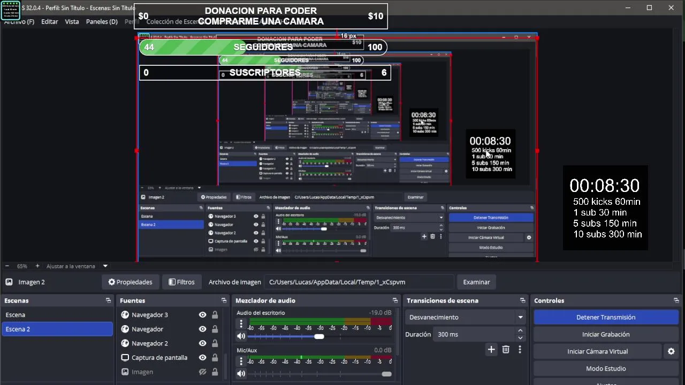
Task: Hide the Navegador 2 source
Action: click(202, 343)
